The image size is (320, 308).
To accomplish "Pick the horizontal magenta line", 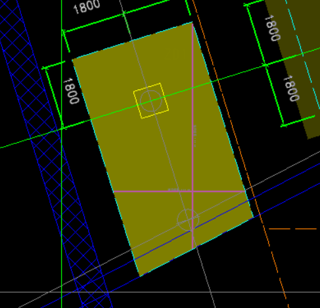I will [x=179, y=192].
